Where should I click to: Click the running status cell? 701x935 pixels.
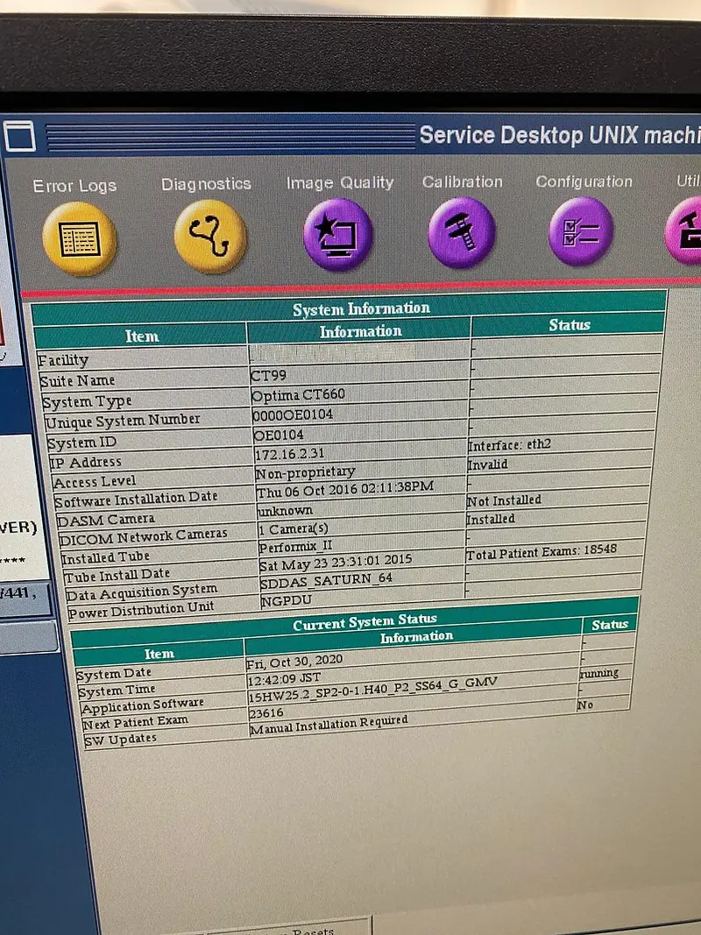pos(599,673)
